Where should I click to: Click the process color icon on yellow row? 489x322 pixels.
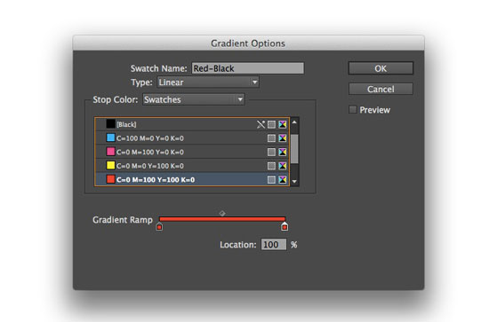point(271,166)
